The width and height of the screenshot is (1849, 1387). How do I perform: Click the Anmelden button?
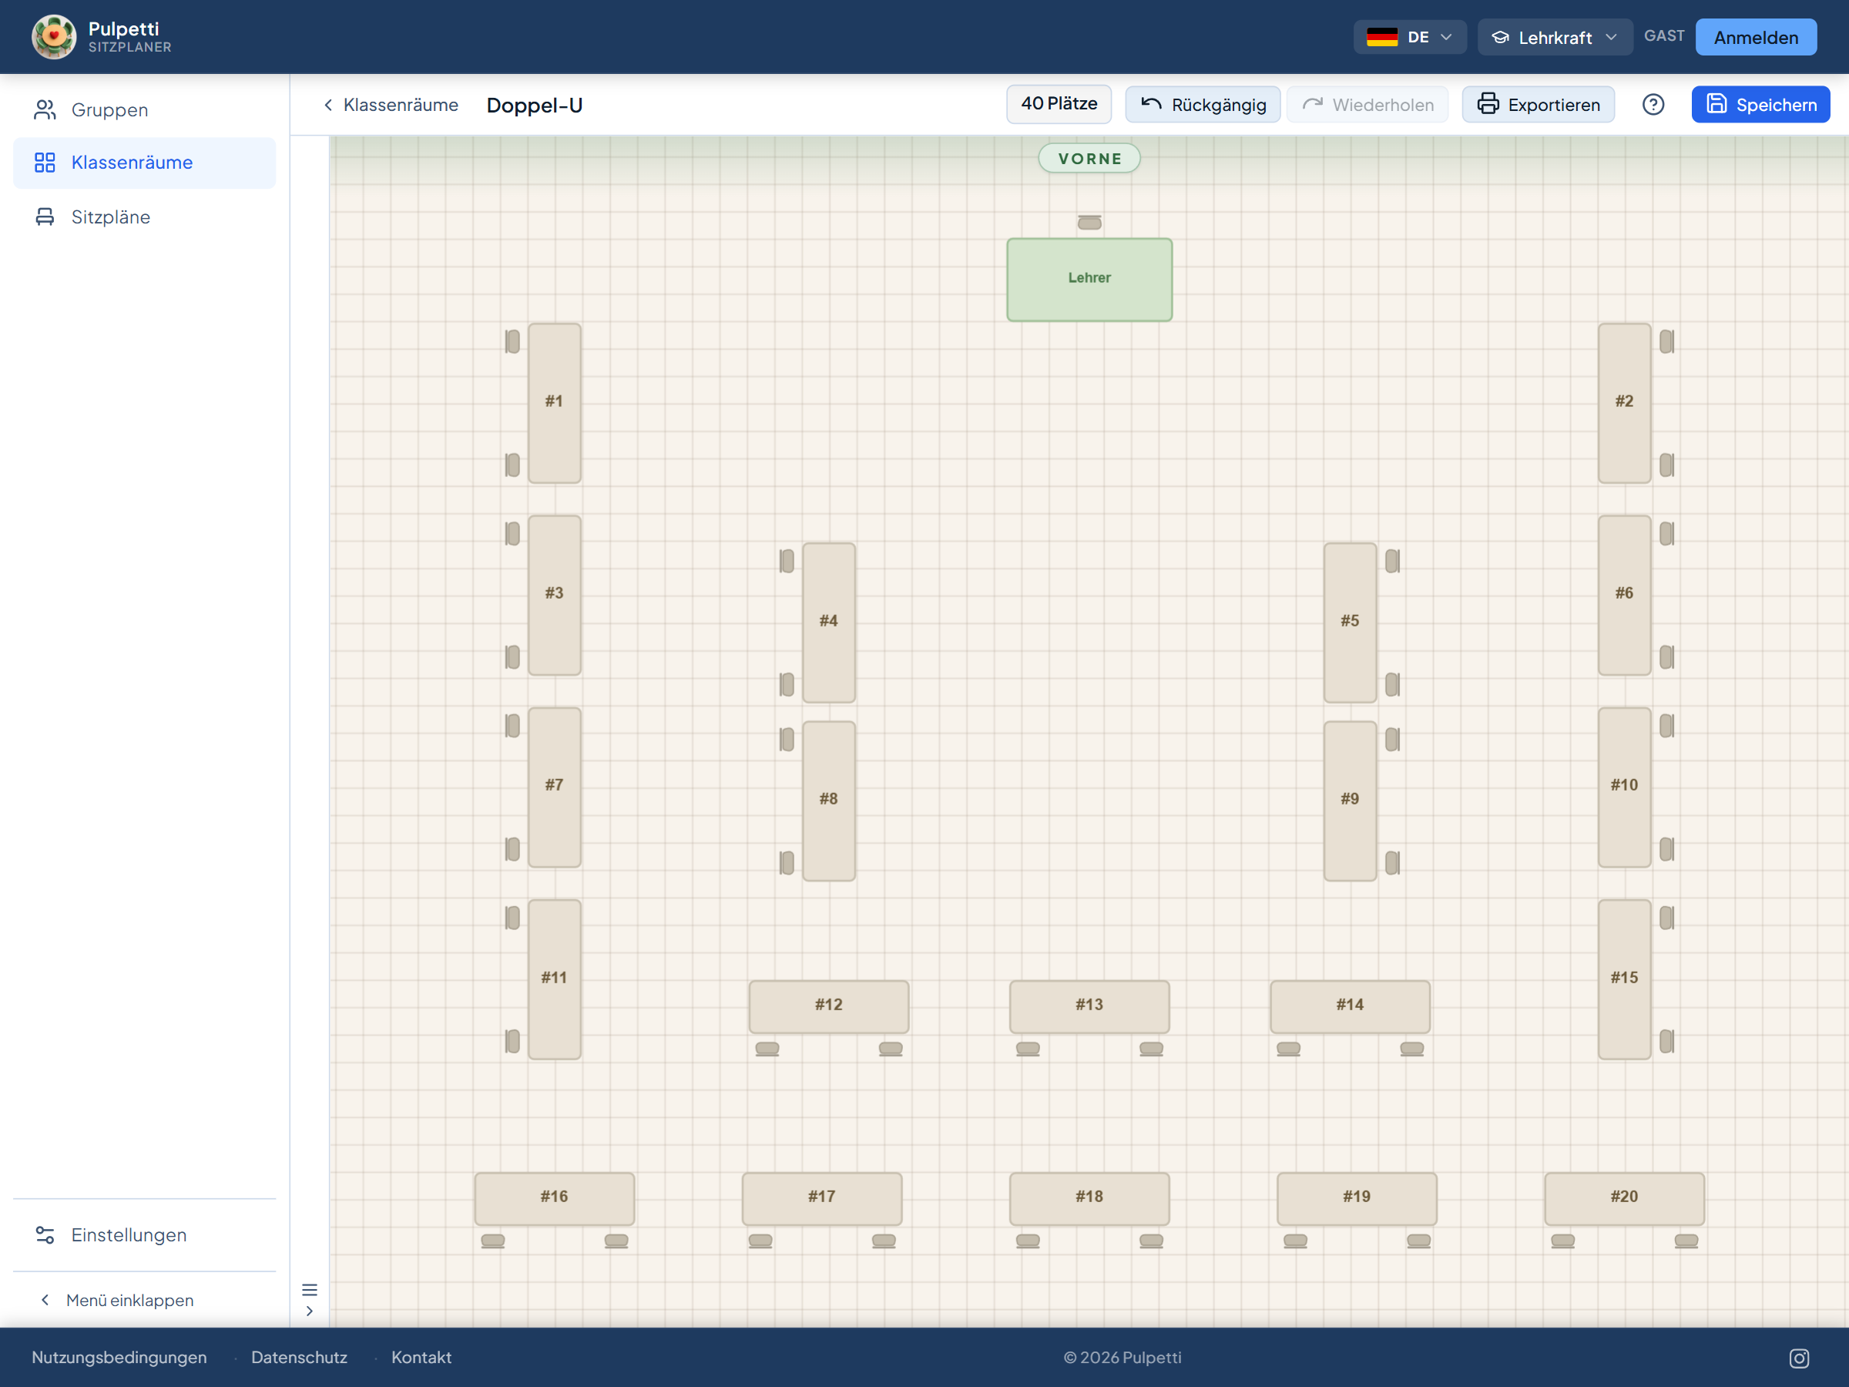1755,37
